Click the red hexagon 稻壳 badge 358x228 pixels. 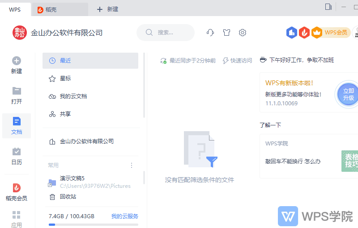tap(304, 33)
